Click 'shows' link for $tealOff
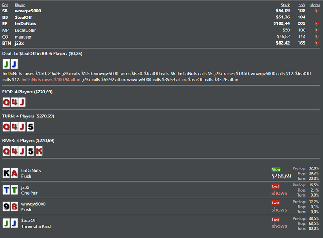Image resolution: width=323 pixels, height=238 pixels. coord(279,226)
